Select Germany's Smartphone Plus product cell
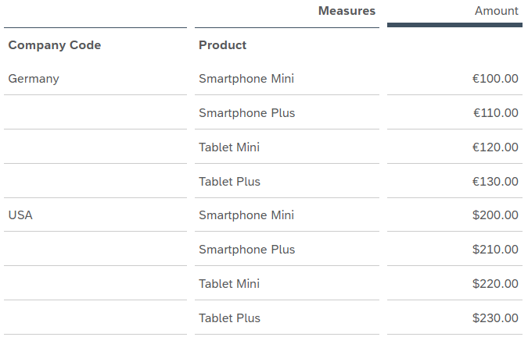Screen dimensions: 528x337 (x=247, y=113)
